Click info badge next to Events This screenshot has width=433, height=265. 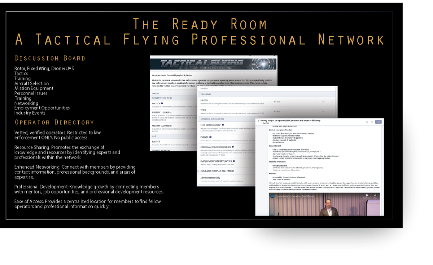pos(210,137)
